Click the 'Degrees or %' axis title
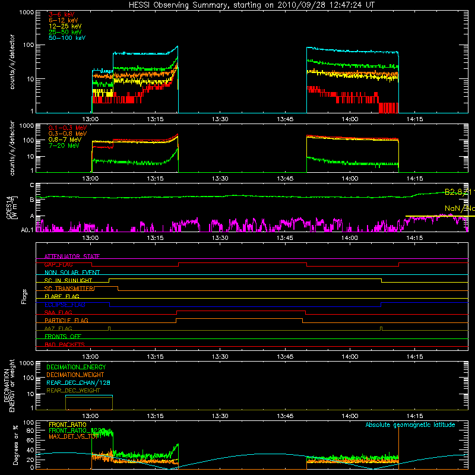This screenshot has width=475, height=475. [15, 445]
